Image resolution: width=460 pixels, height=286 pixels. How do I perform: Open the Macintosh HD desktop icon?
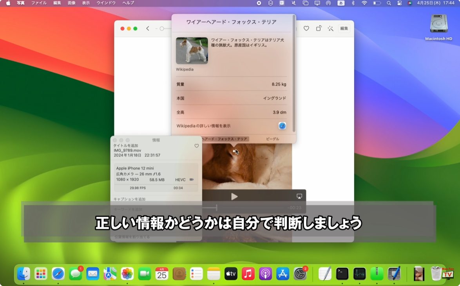click(438, 27)
